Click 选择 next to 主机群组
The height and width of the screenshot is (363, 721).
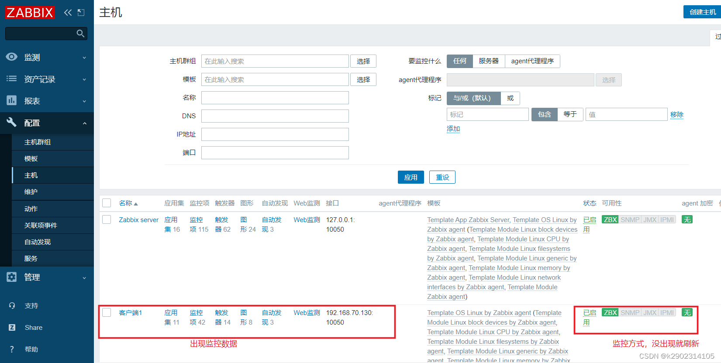363,61
